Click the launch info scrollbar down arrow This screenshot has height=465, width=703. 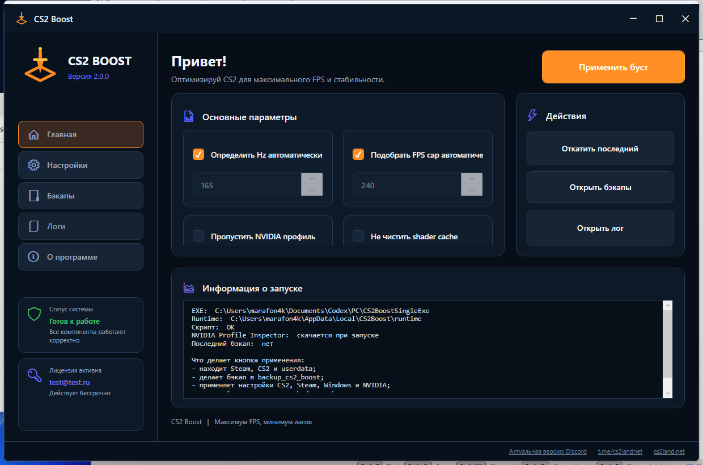667,393
